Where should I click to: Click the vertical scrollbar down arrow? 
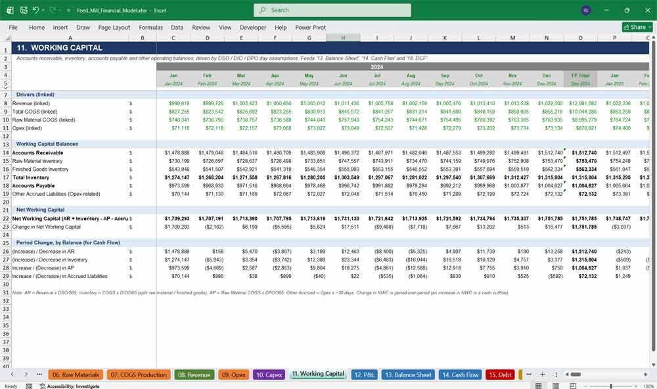(653, 365)
